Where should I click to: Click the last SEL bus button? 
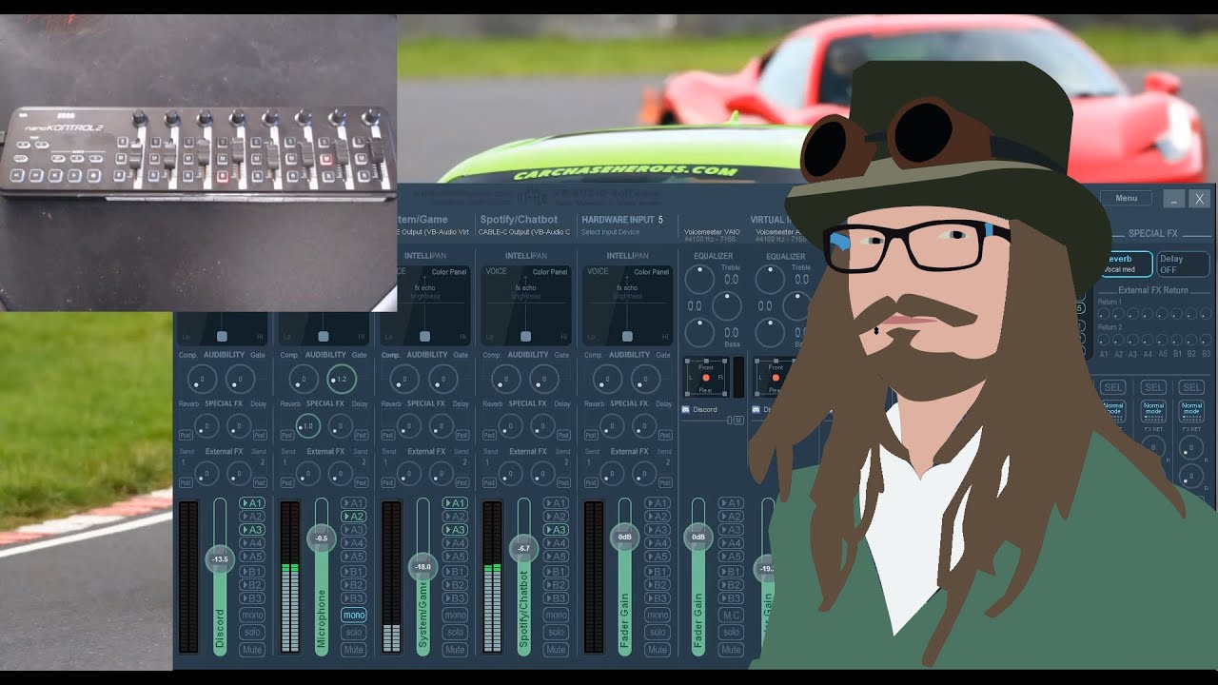click(1191, 387)
